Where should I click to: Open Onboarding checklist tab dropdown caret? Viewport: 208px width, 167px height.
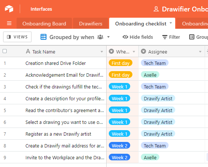pos(171,23)
